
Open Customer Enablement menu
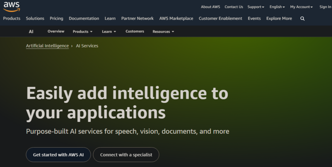[220, 18]
